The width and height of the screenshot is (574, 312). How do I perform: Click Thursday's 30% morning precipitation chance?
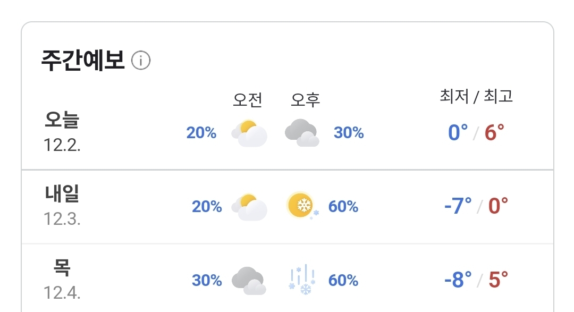point(207,280)
